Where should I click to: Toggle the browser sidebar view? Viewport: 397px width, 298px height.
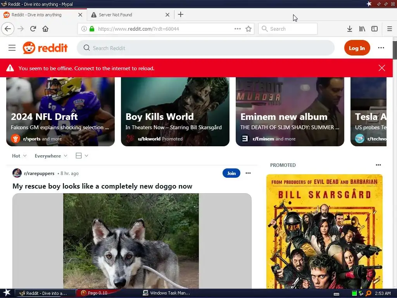[375, 29]
